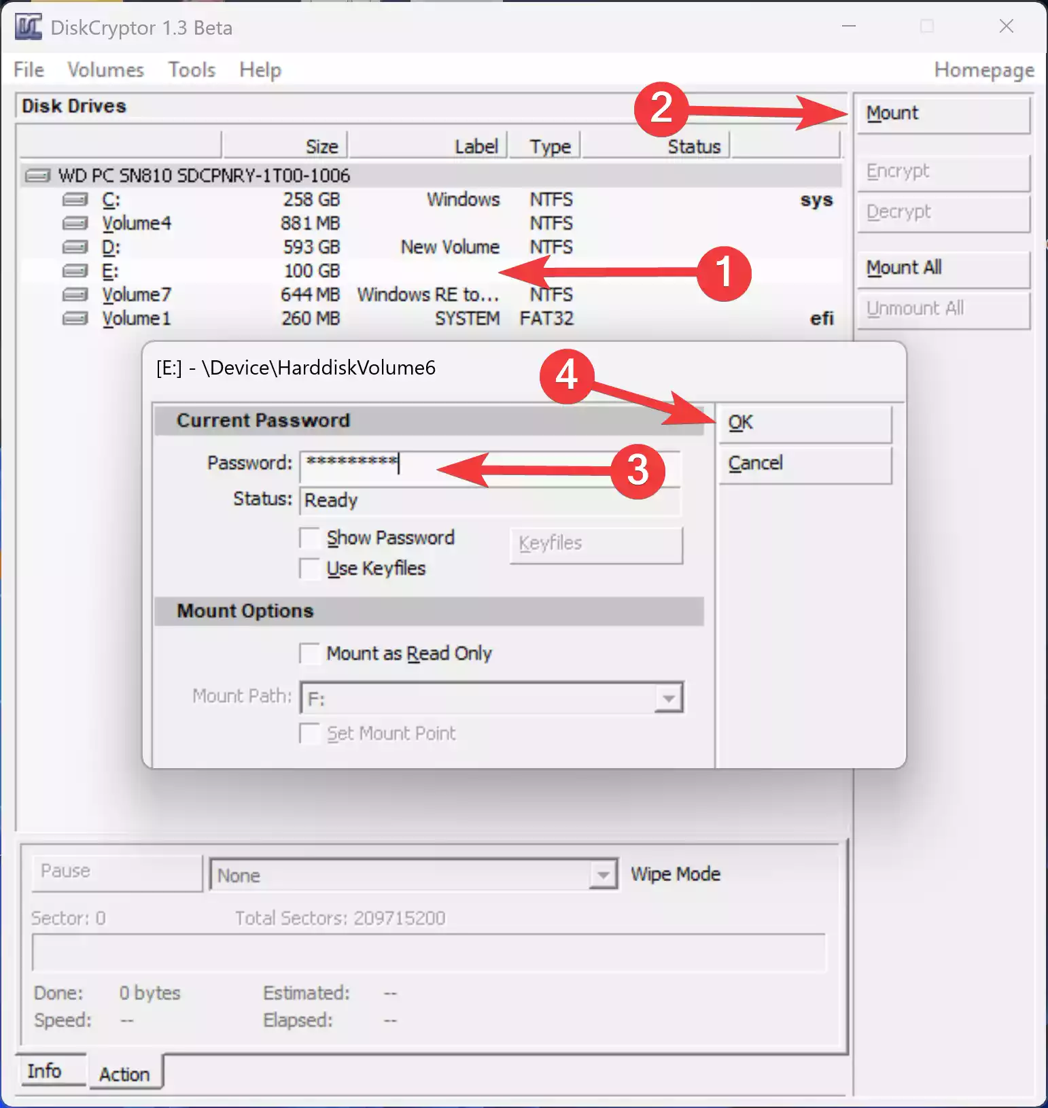This screenshot has width=1048, height=1108.
Task: Enable the Show Password checkbox
Action: 310,538
